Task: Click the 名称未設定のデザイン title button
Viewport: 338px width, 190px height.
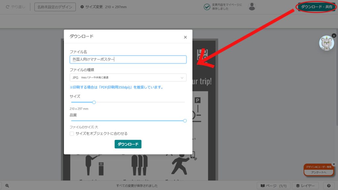Action: pos(55,7)
